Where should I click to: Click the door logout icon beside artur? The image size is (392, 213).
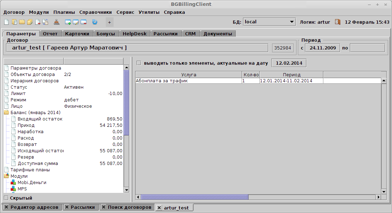point(338,22)
